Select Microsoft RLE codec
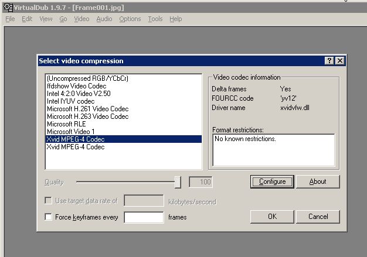The image size is (367, 257). tap(124, 124)
